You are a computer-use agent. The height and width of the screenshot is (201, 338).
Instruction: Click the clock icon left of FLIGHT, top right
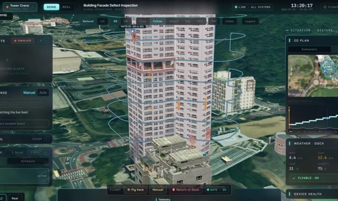(325, 7)
